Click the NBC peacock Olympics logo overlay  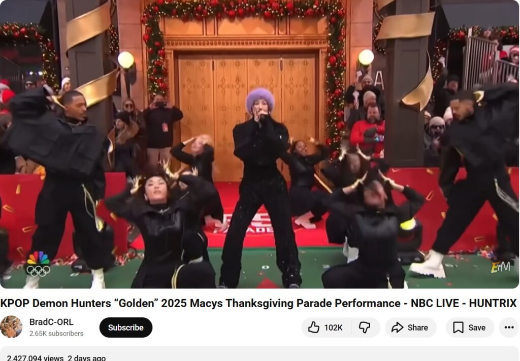[38, 264]
